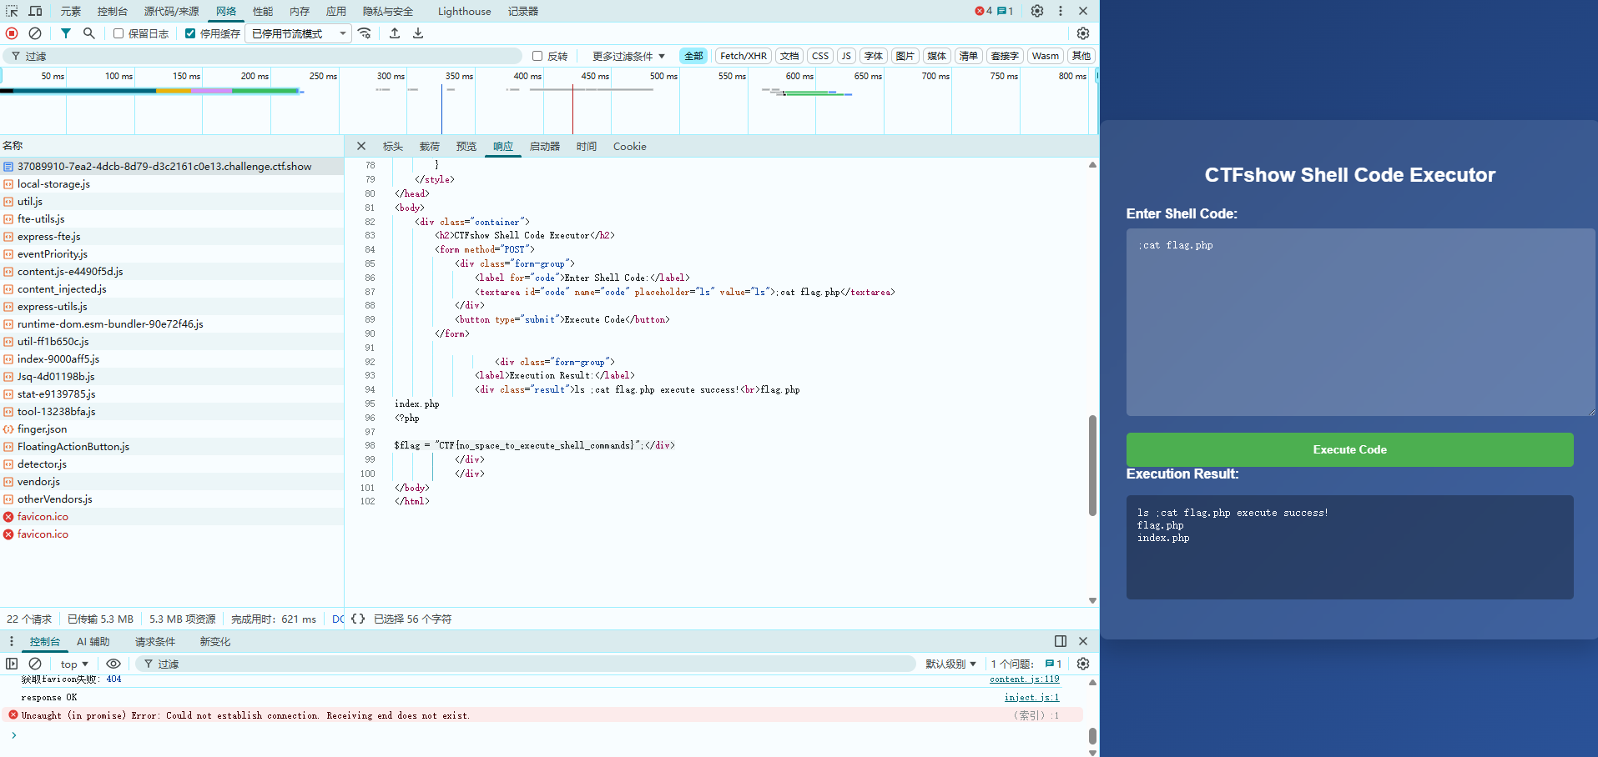Screen dimensions: 1598x757
Task: Uncheck Disable cache checkbox
Action: (x=190, y=33)
